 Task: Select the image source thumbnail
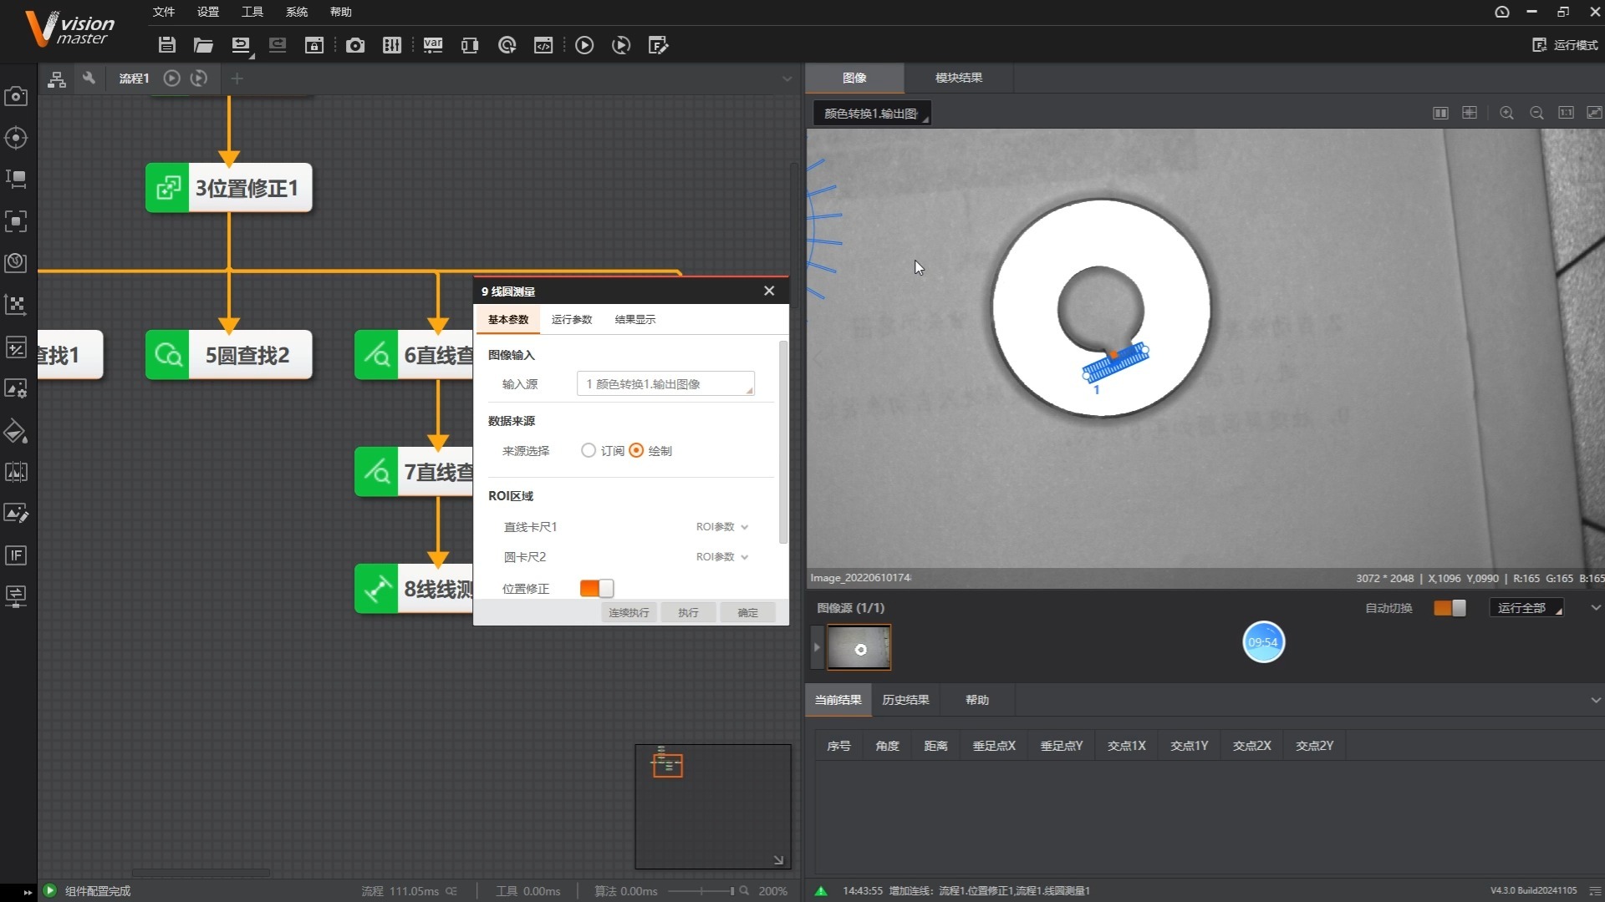[859, 648]
